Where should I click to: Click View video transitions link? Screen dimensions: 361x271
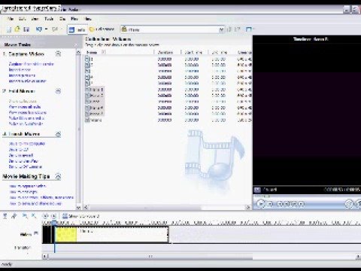click(28, 113)
